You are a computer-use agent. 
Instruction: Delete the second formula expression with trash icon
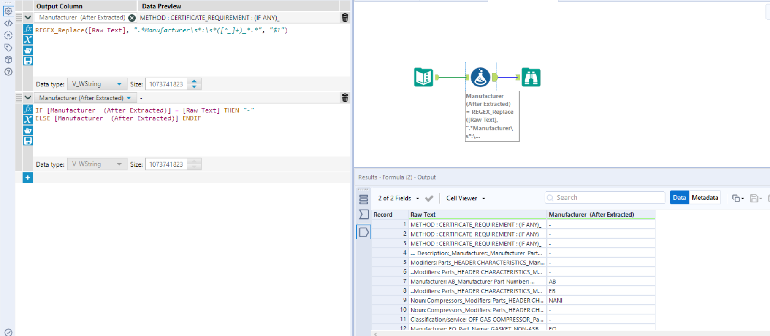[345, 98]
